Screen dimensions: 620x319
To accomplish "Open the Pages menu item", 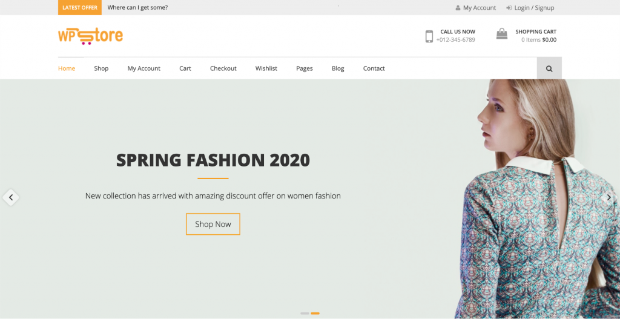I will click(x=305, y=68).
